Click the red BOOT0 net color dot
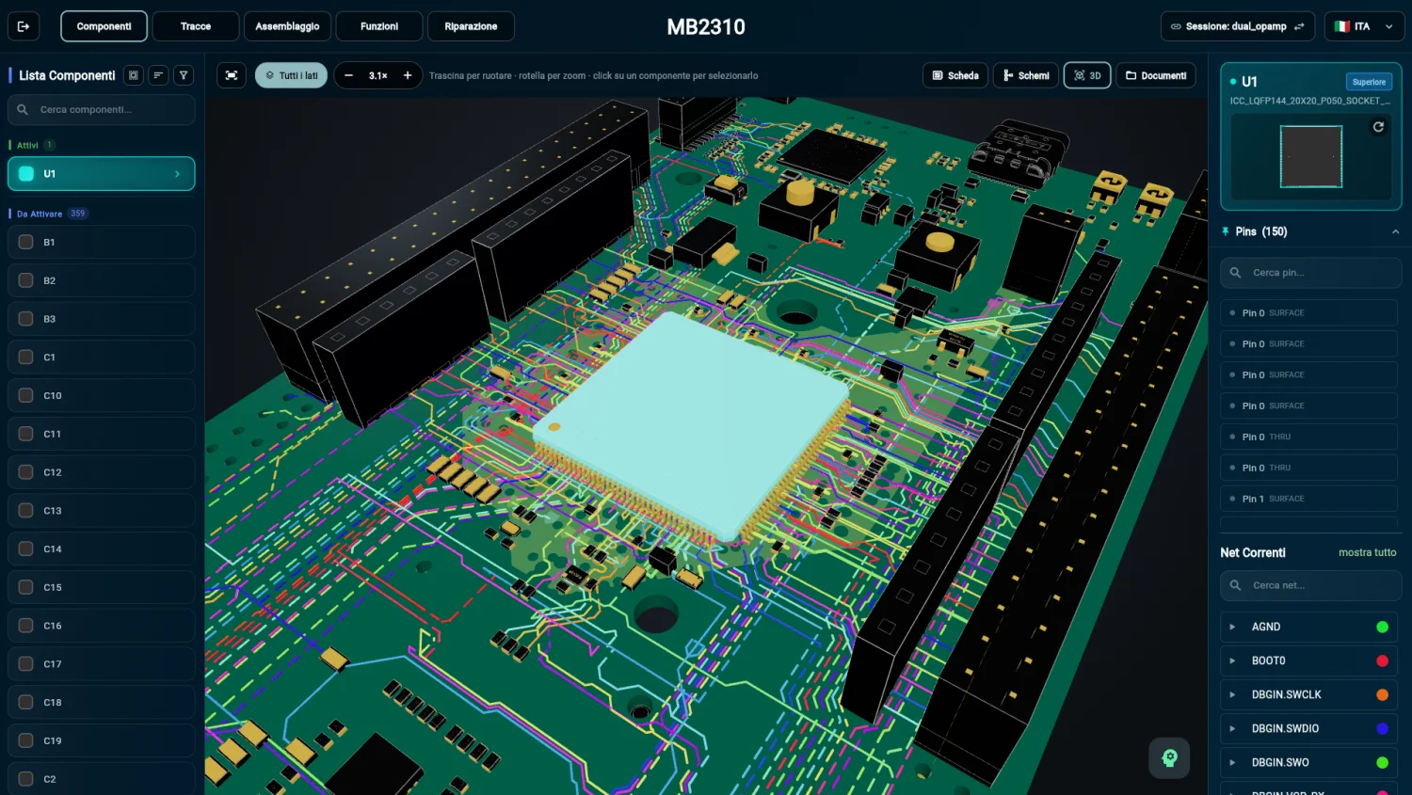 click(x=1382, y=660)
